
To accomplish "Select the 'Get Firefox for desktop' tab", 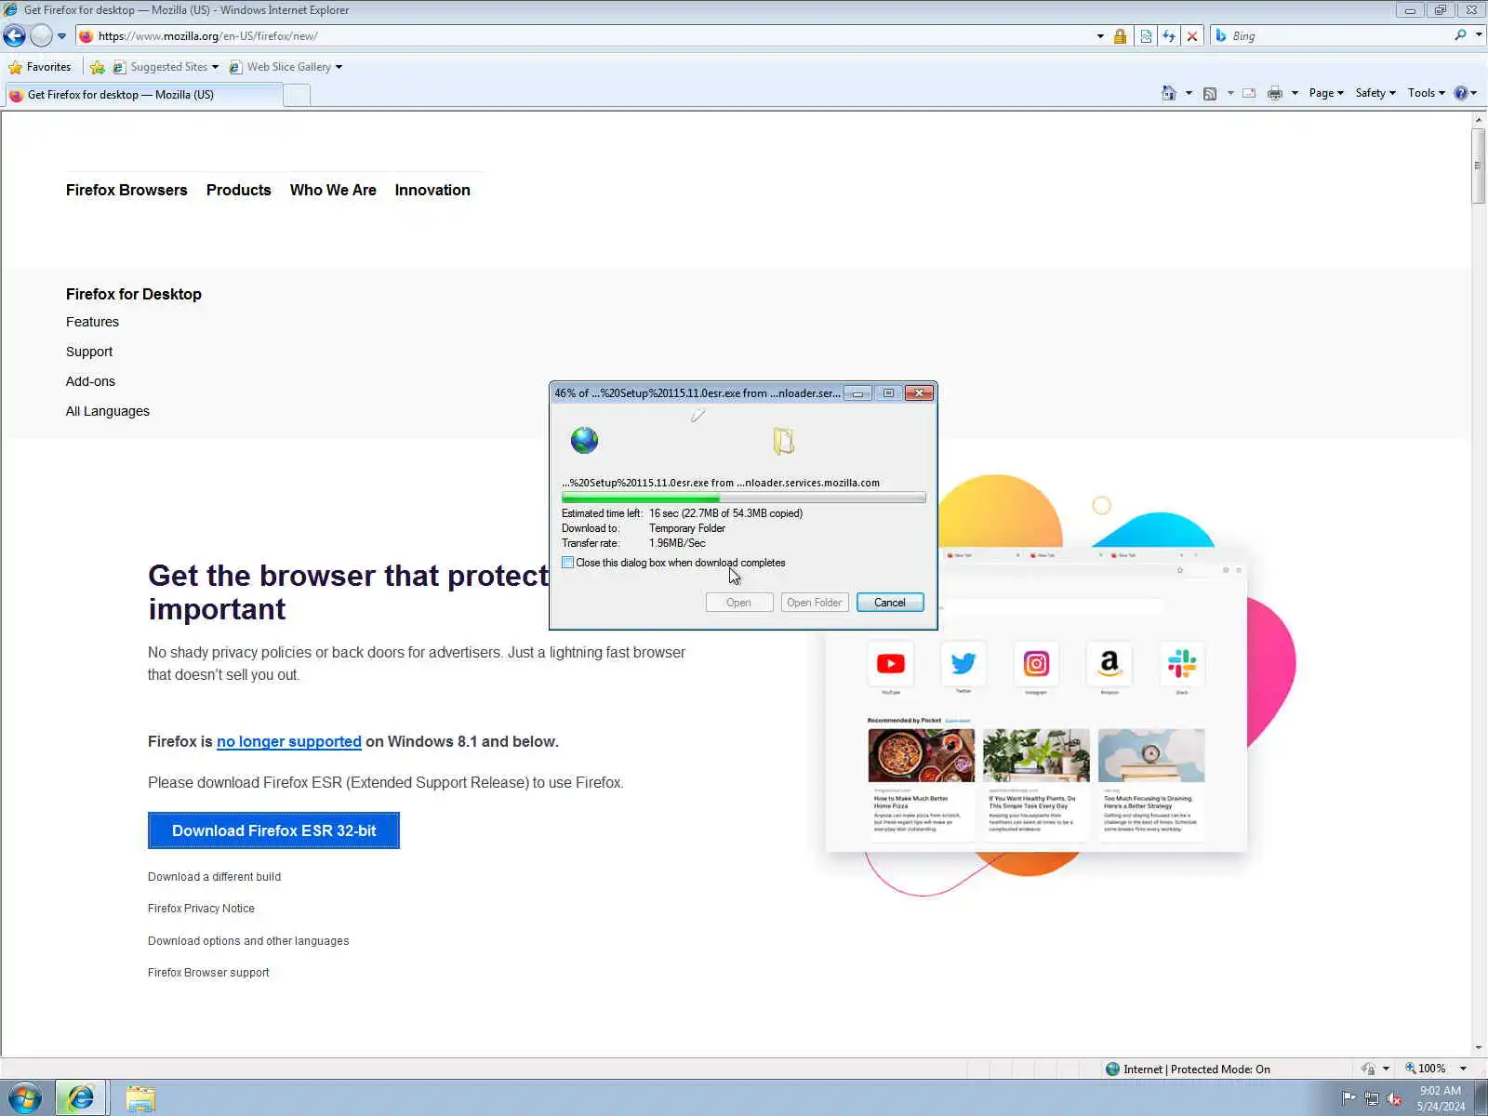I will point(143,95).
